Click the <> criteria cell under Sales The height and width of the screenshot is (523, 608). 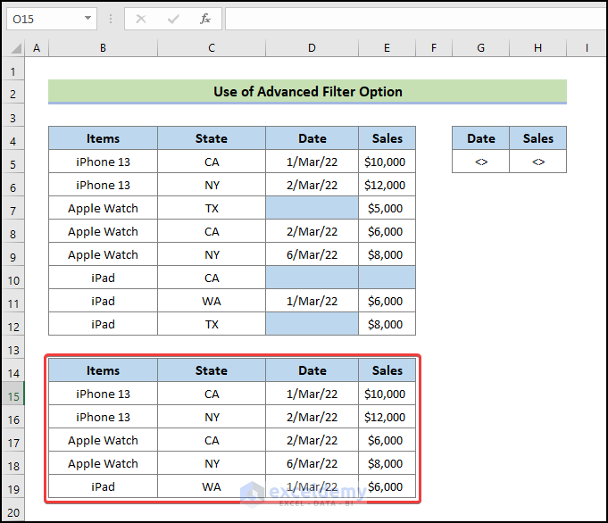coord(537,162)
